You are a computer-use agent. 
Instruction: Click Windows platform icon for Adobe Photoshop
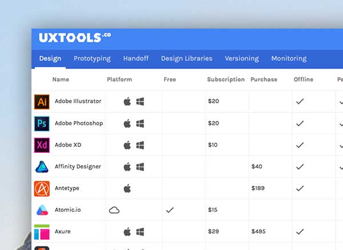pyautogui.click(x=140, y=124)
